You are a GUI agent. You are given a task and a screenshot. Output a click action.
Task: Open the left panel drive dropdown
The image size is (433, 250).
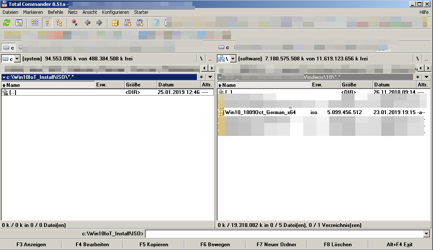17,59
